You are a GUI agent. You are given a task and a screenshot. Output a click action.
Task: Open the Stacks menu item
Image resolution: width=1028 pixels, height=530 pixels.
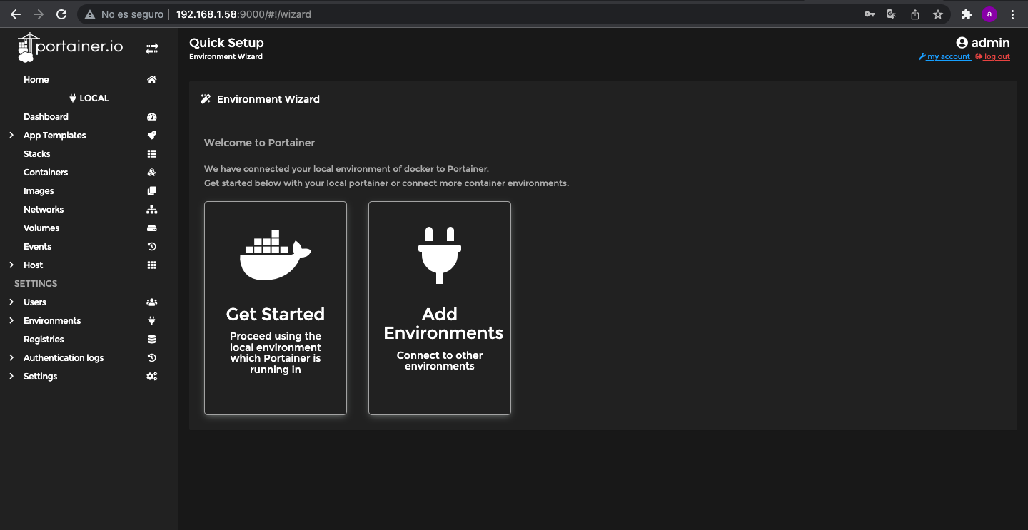pyautogui.click(x=37, y=154)
